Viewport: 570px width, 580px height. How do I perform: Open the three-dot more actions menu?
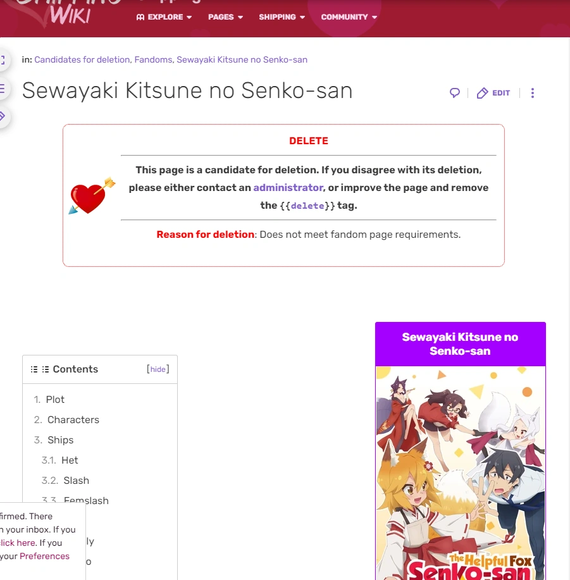532,93
